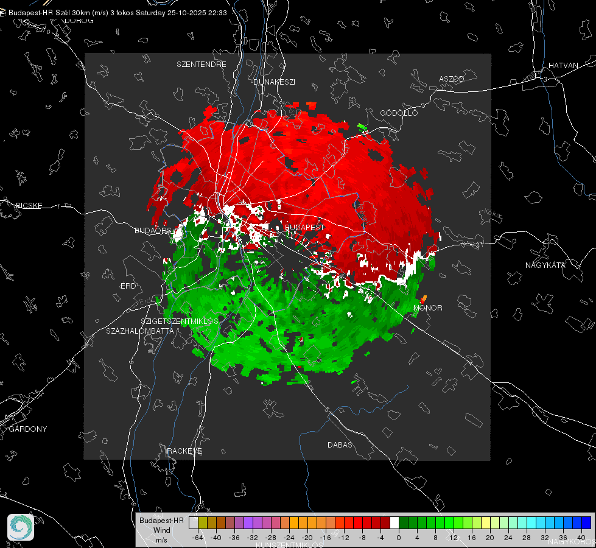Click the pale yellow legend swatch above 20
Image resolution: width=596 pixels, height=548 pixels.
click(x=486, y=522)
